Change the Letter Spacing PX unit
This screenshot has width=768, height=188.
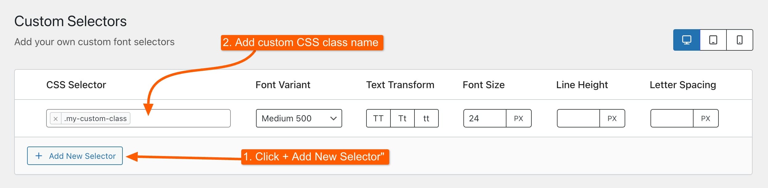pos(706,118)
